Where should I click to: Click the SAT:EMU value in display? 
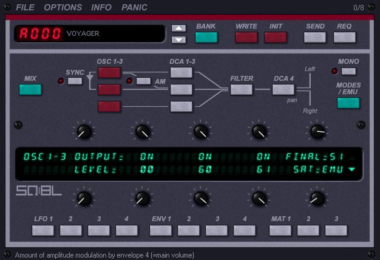pos(318,169)
